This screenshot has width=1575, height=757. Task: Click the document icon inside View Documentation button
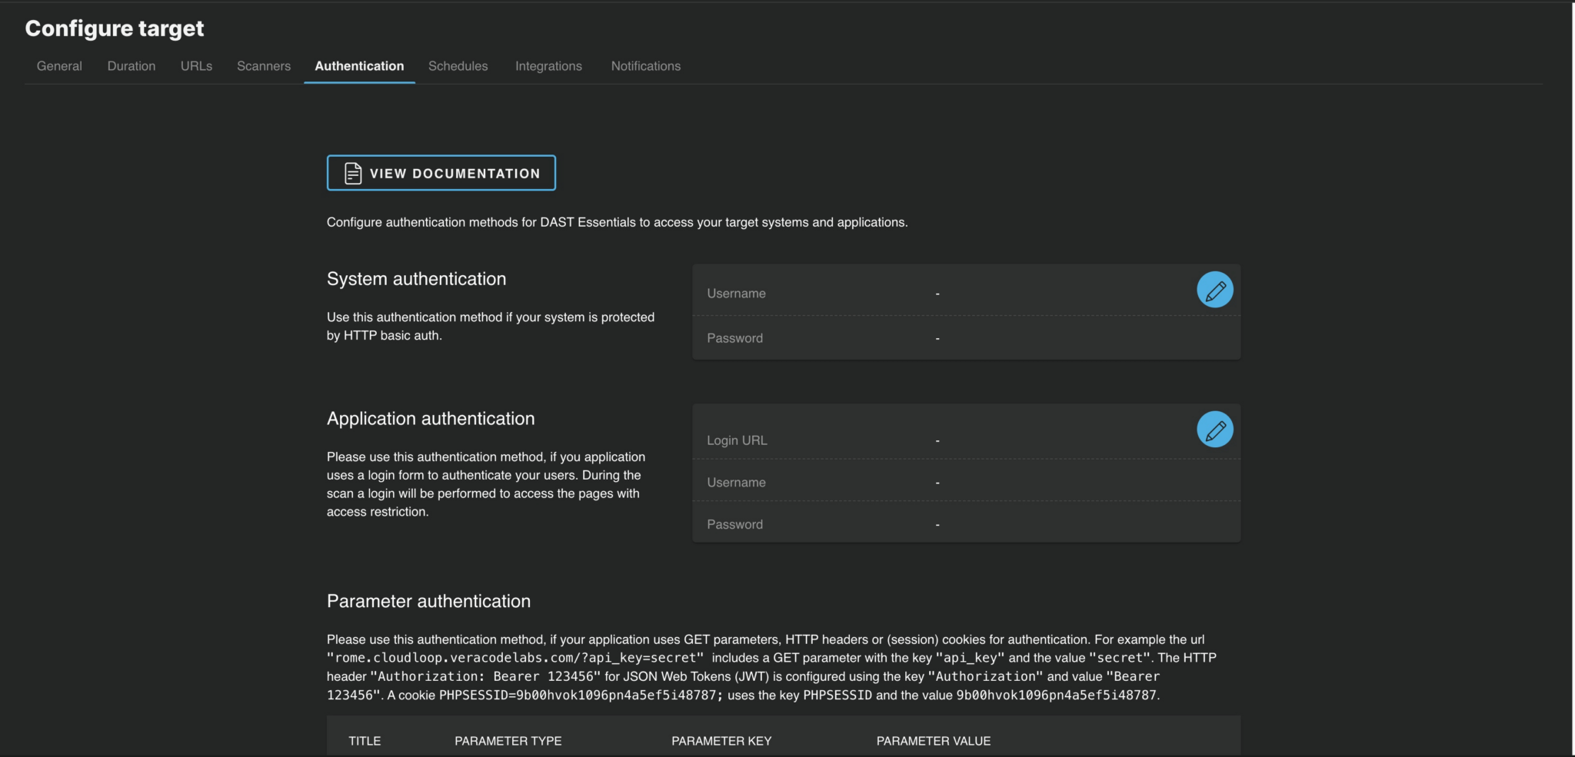(351, 173)
